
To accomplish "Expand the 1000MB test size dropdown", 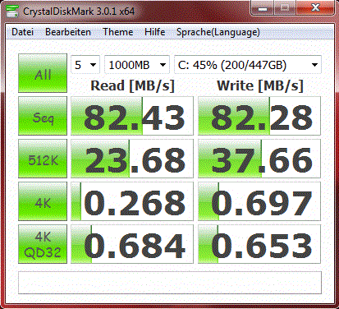I will [137, 65].
